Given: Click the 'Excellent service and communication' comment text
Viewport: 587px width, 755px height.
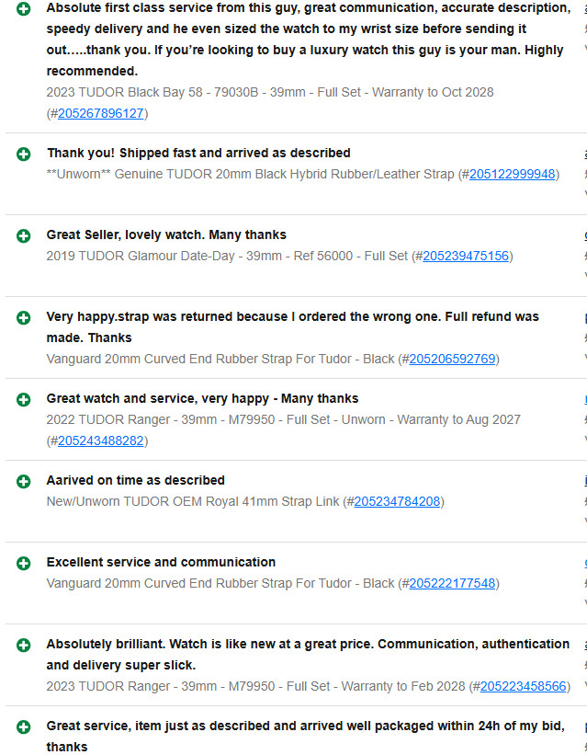Looking at the screenshot, I should pos(161,562).
